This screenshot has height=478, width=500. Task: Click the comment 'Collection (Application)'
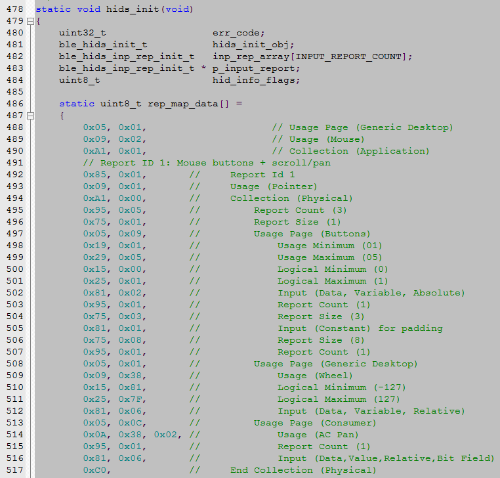(359, 151)
